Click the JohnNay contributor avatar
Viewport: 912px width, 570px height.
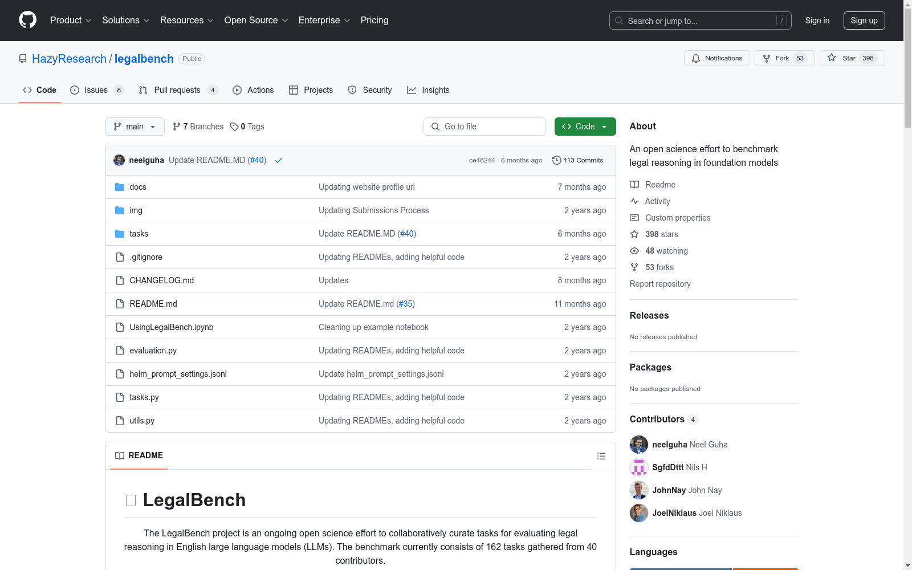pyautogui.click(x=639, y=490)
